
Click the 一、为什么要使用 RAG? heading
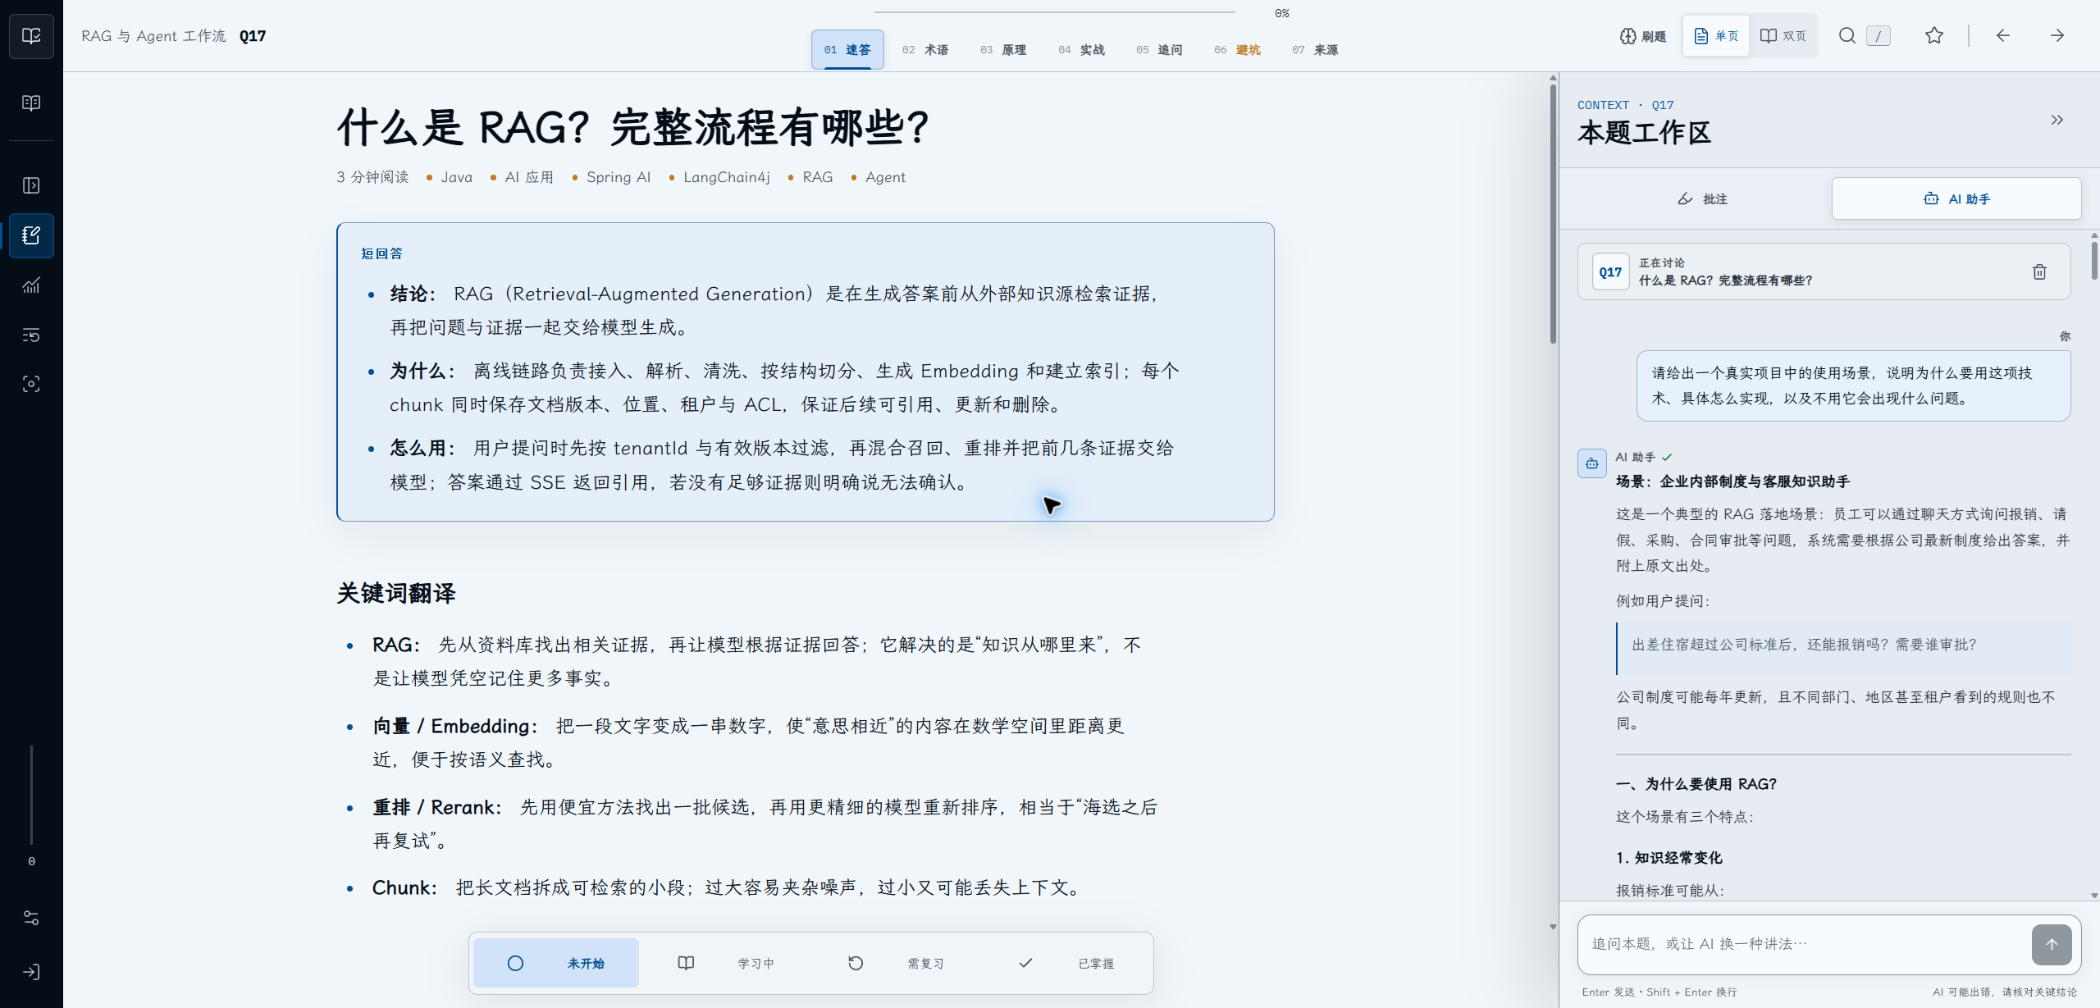pos(1696,784)
